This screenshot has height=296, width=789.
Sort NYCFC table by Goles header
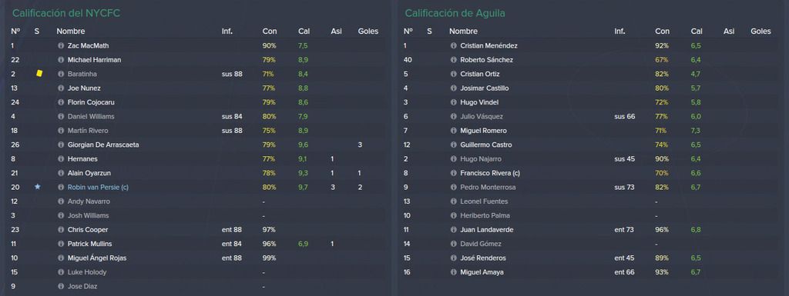(x=368, y=31)
